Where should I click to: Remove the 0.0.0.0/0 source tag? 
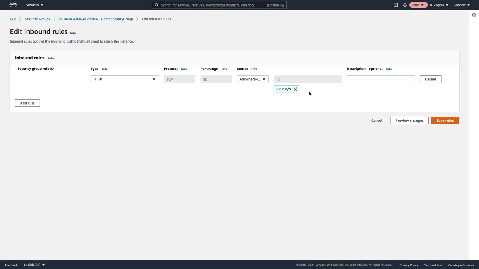click(x=295, y=89)
